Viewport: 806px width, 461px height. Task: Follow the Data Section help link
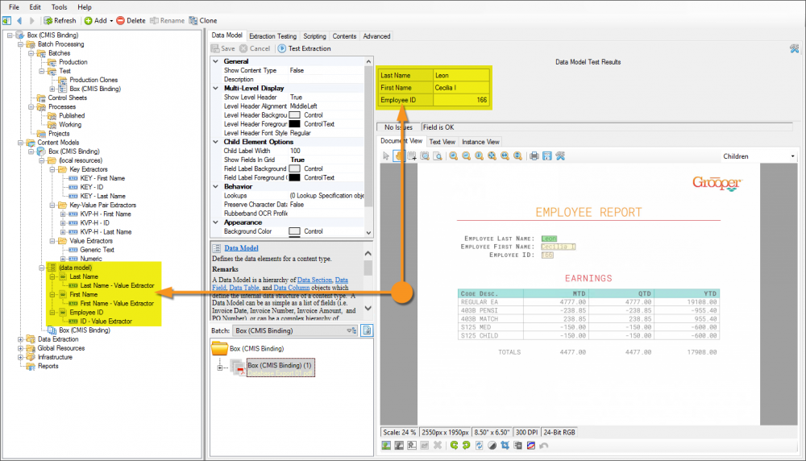point(315,279)
